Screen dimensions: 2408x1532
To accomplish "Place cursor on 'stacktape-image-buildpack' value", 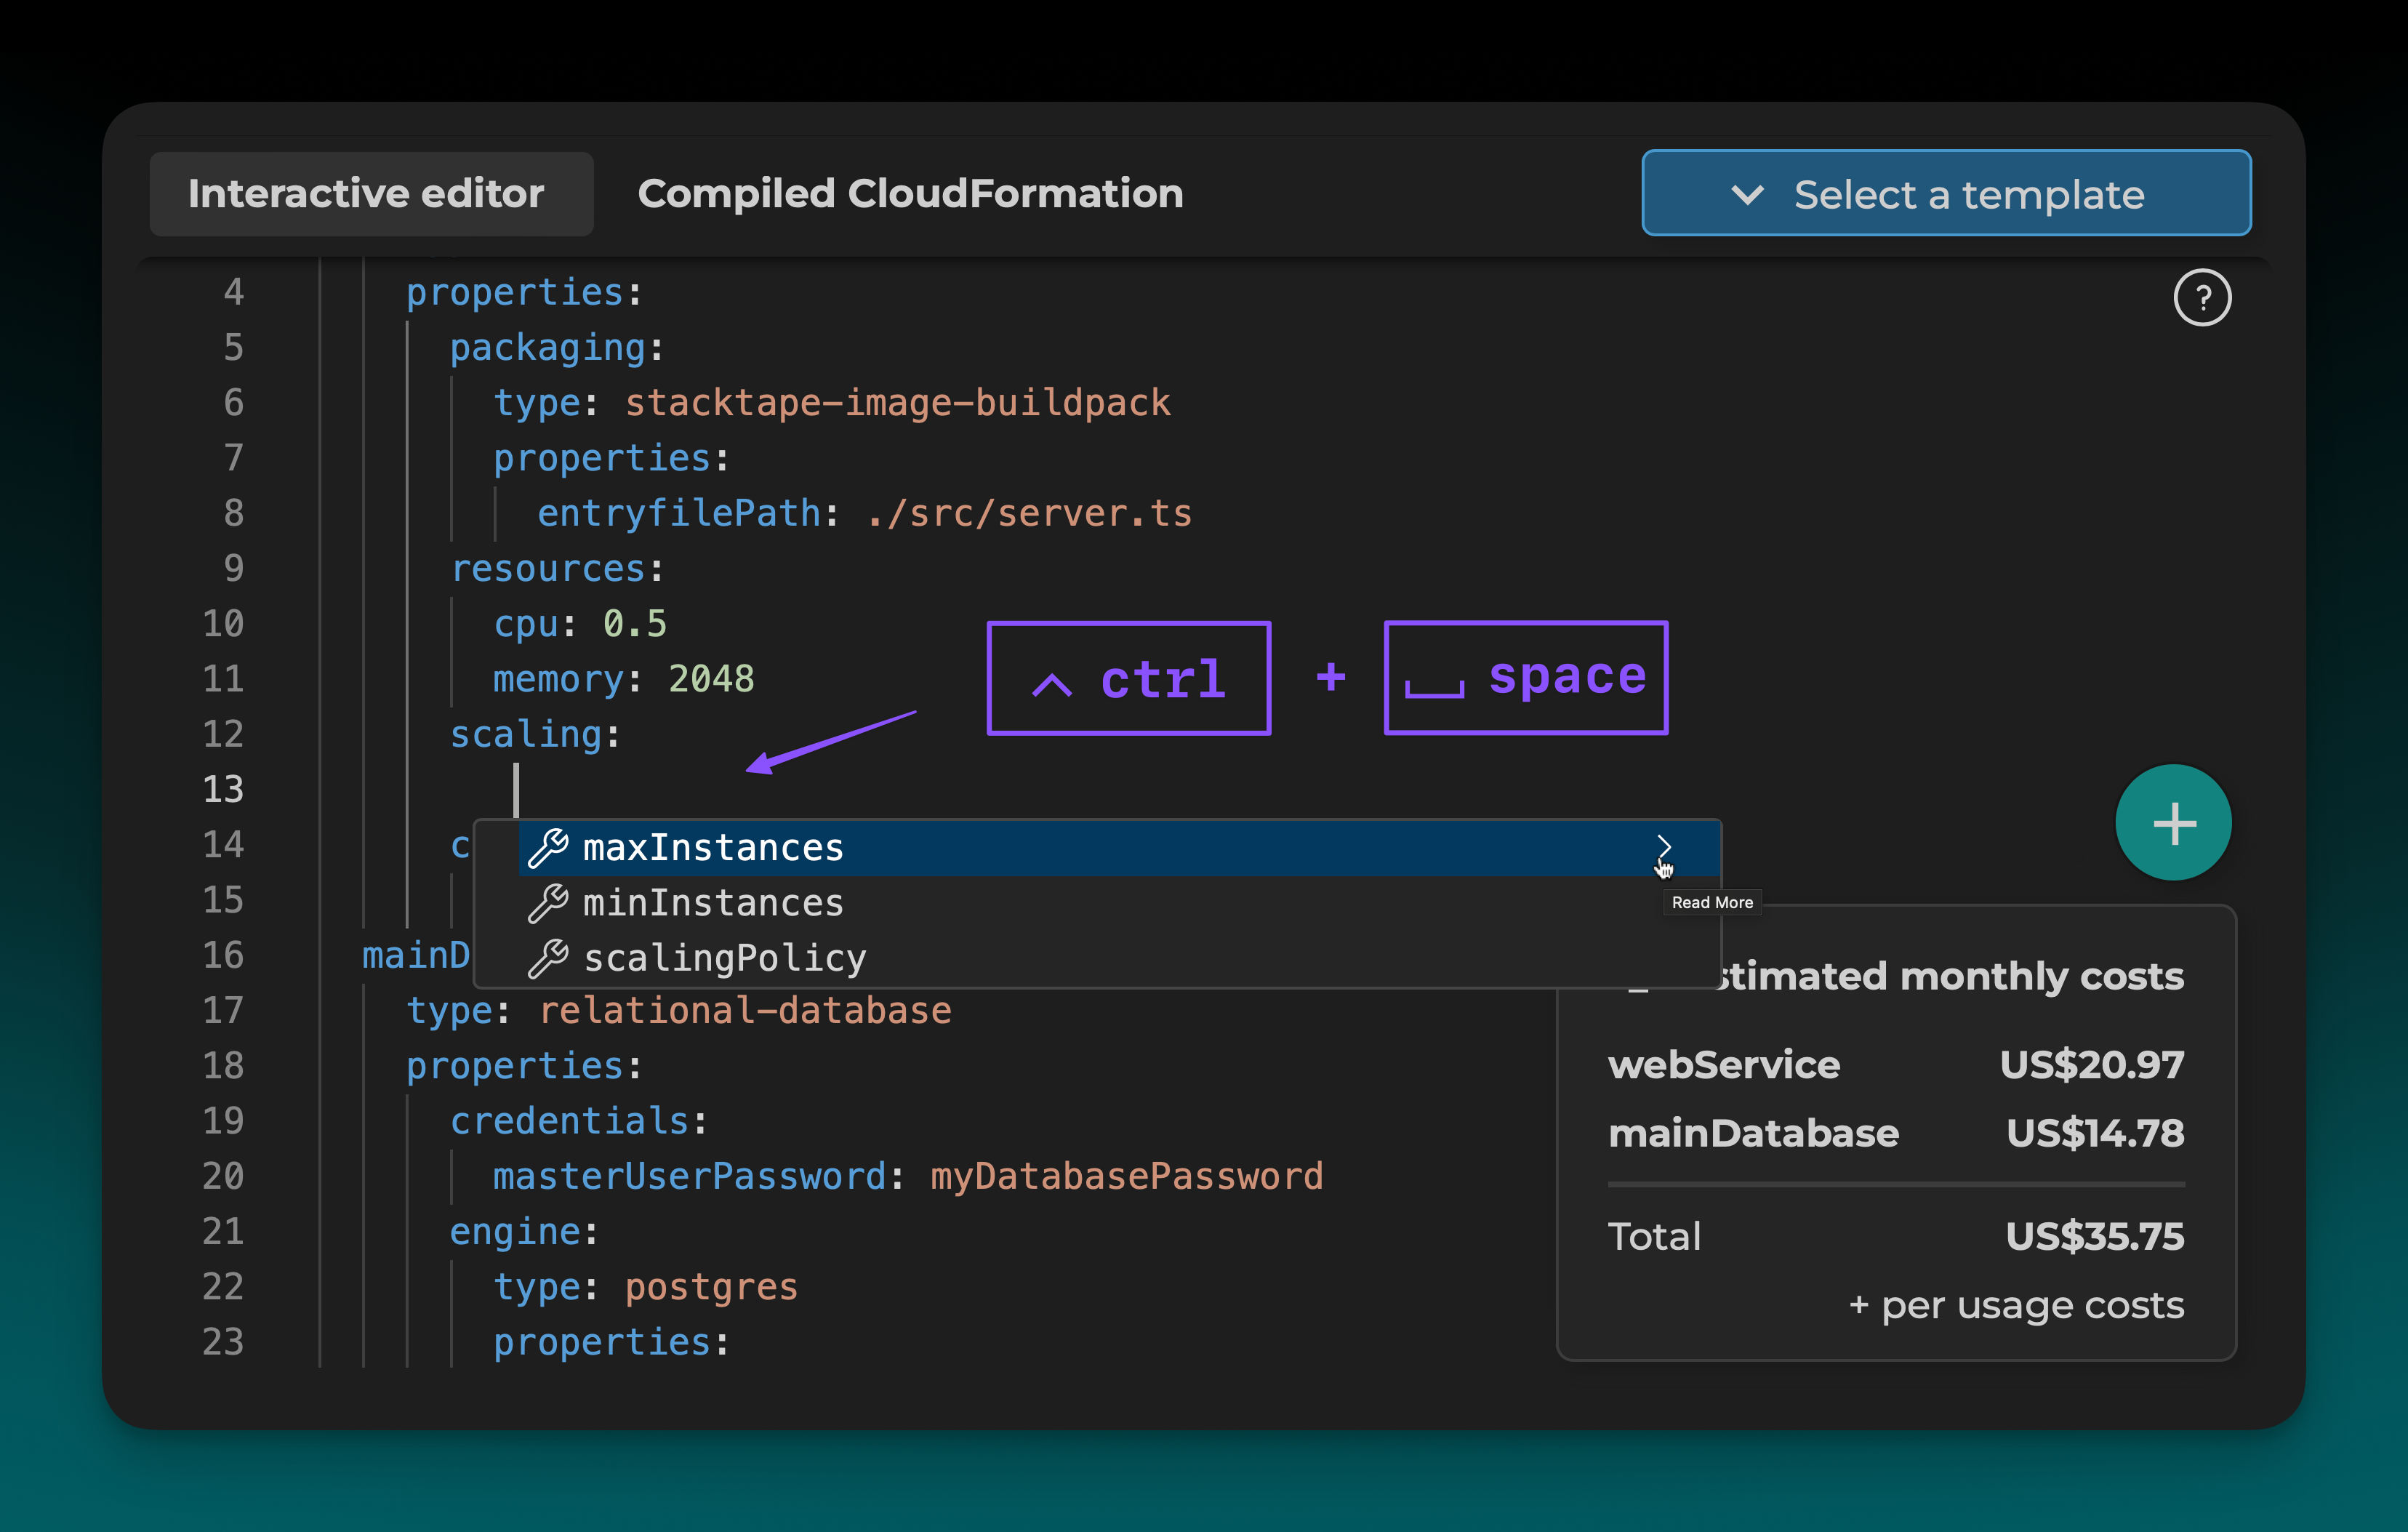I will tap(897, 403).
